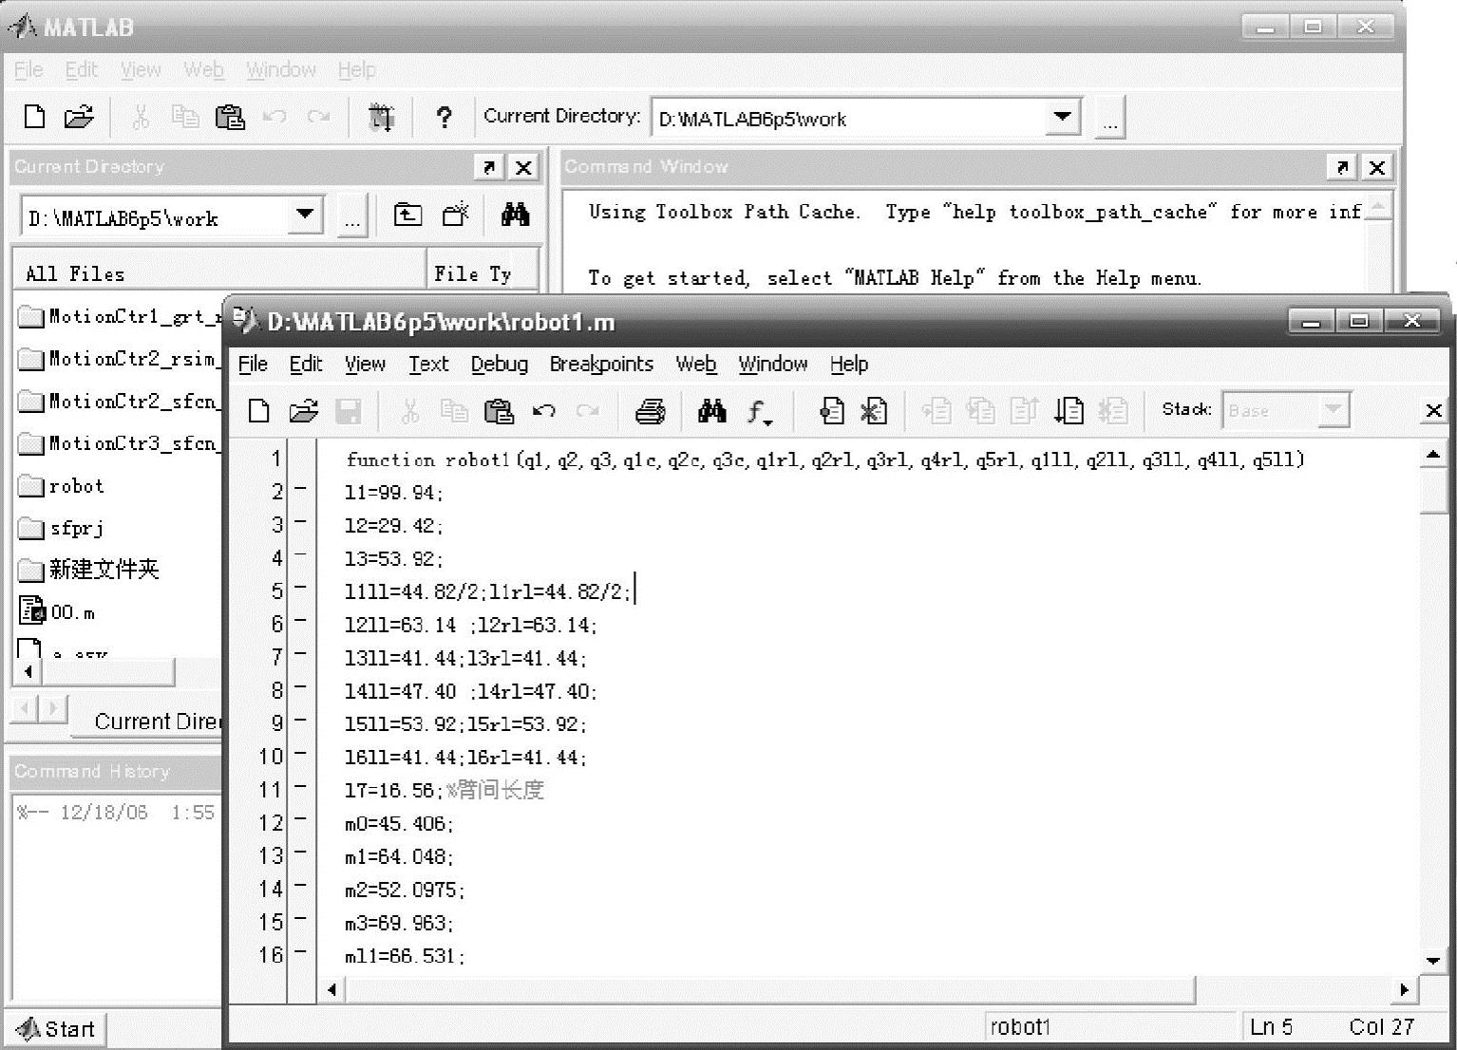
Task: Select the robot folder in file list
Action: pyautogui.click(x=63, y=486)
